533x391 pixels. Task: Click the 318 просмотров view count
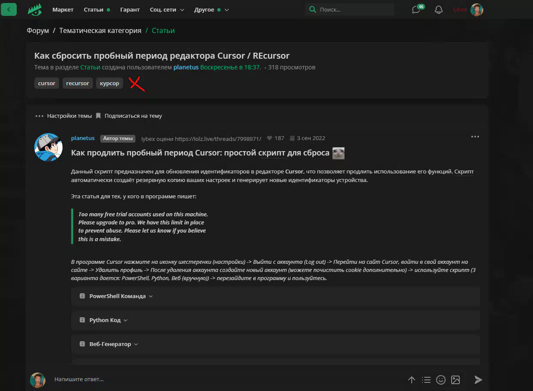(x=292, y=67)
